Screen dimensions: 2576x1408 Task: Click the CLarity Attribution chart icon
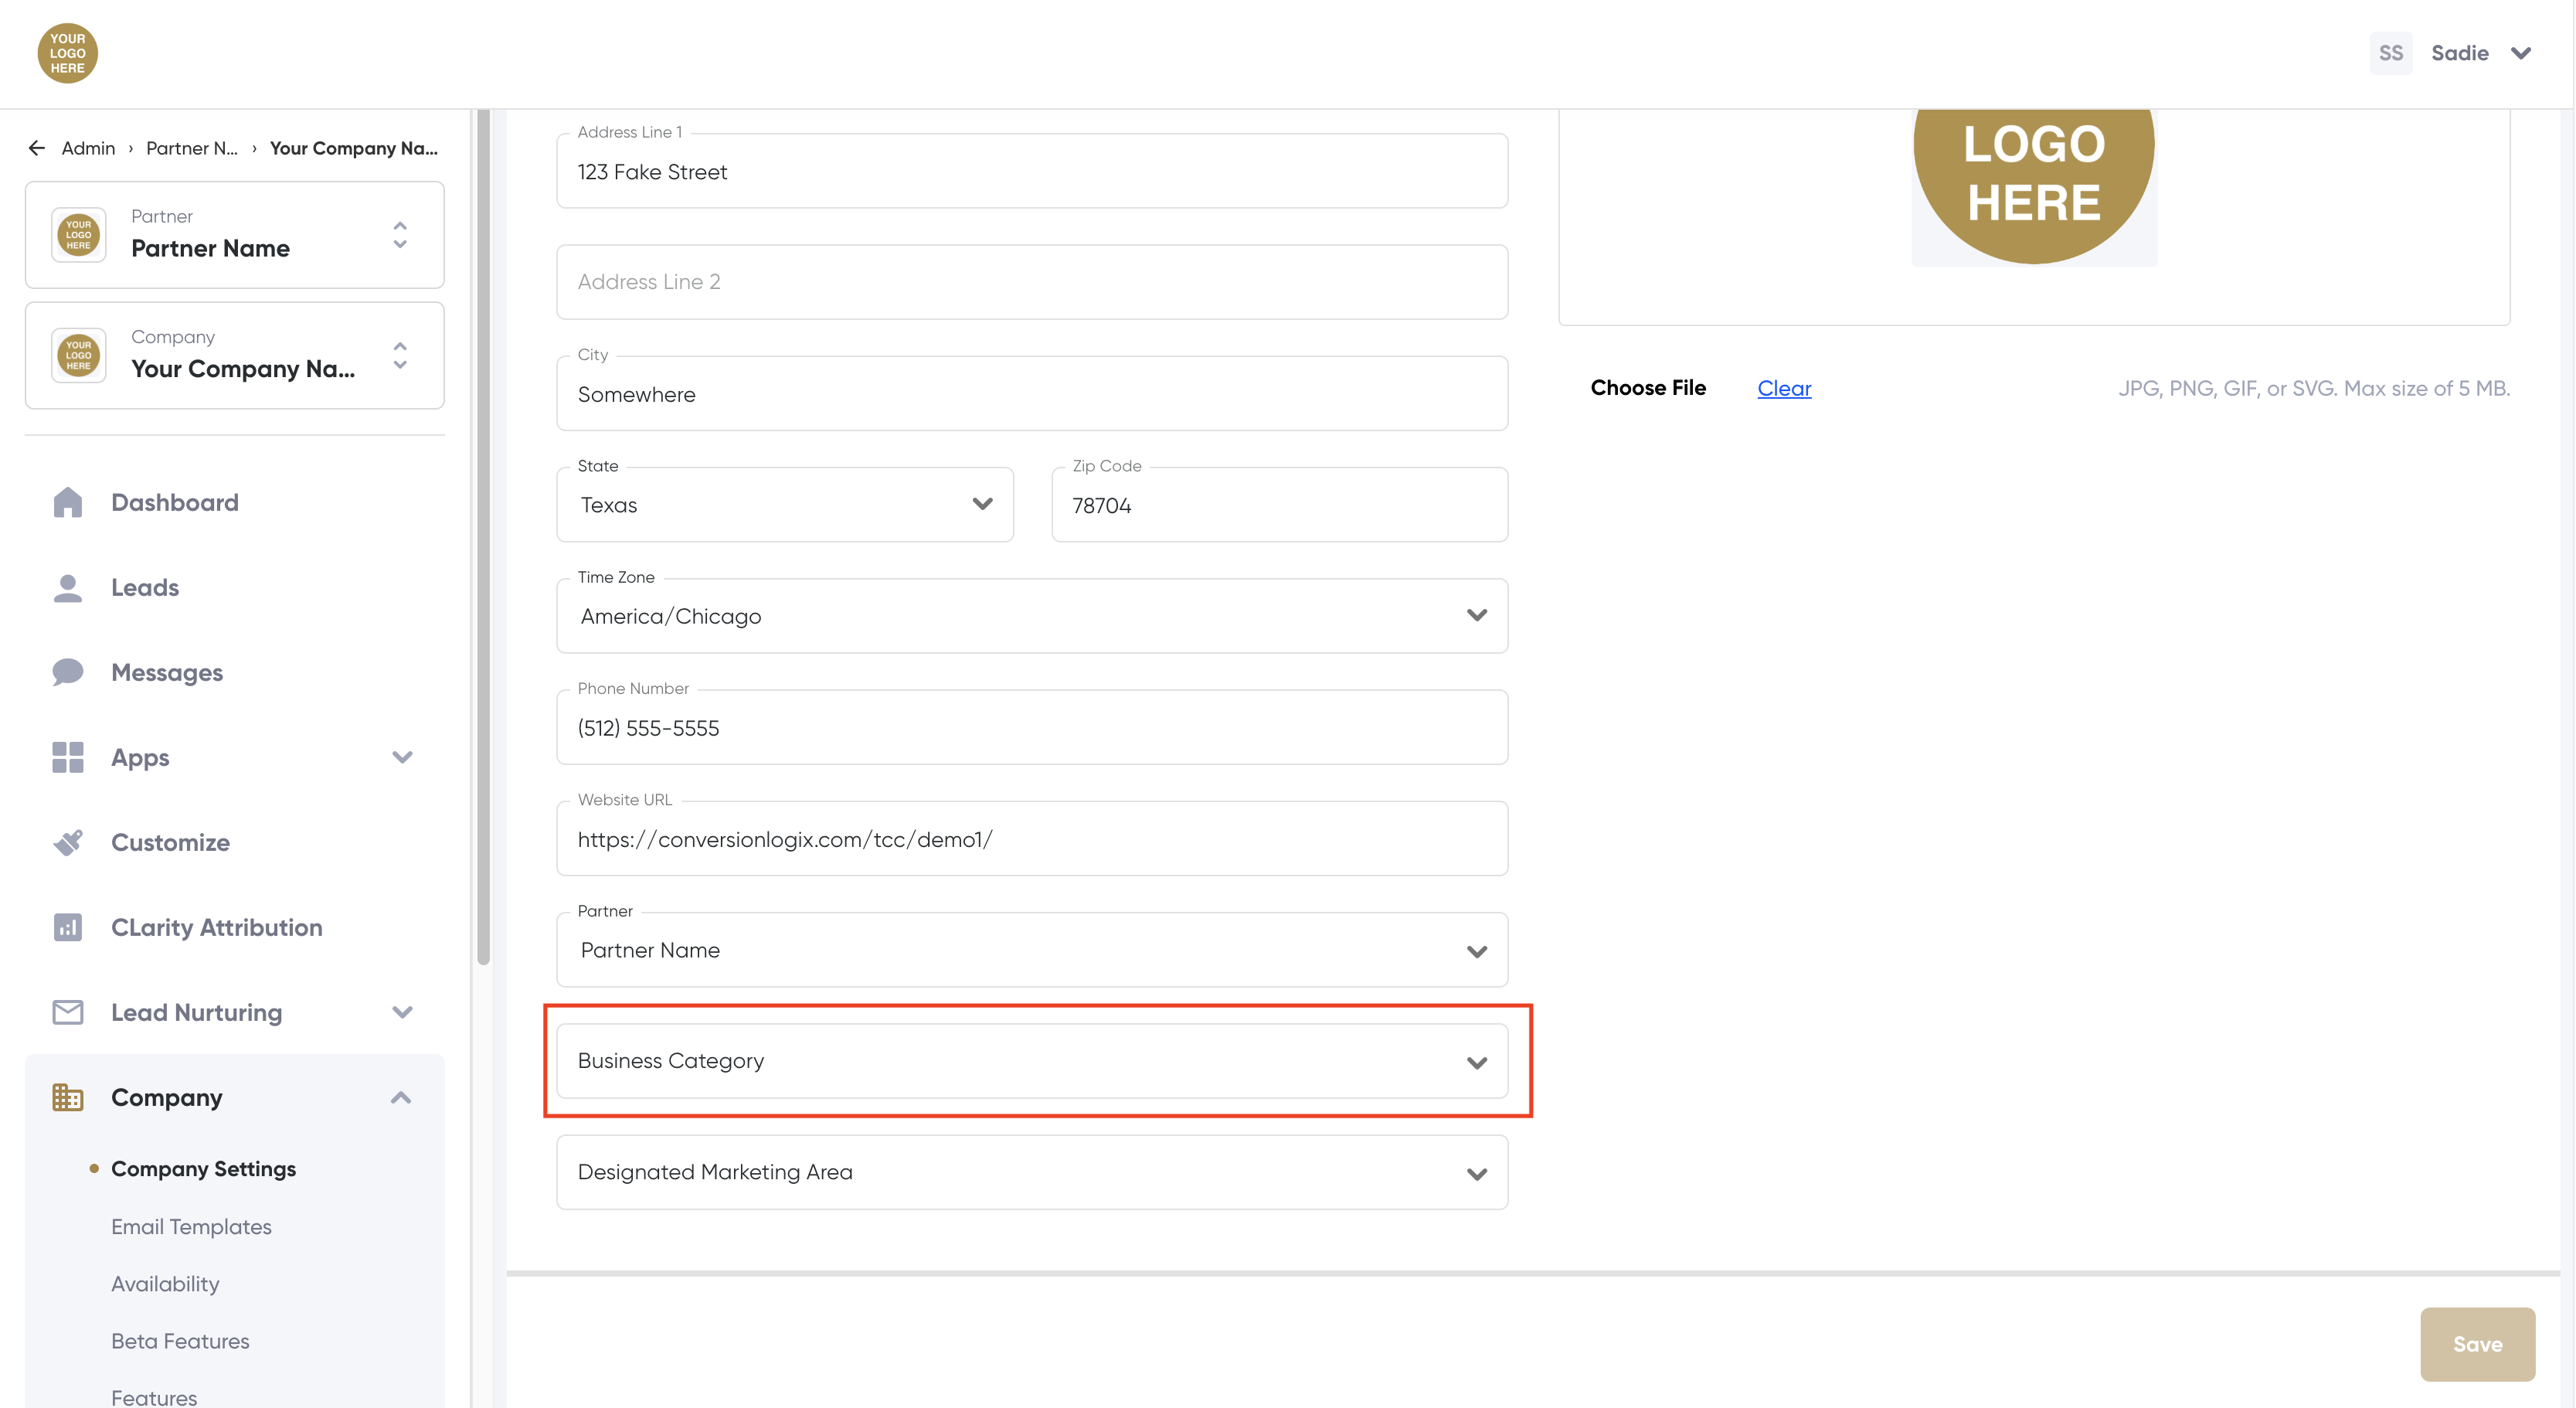click(67, 927)
